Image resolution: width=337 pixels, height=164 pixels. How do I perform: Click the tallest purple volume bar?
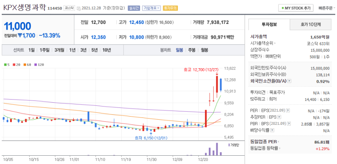coord(217,149)
